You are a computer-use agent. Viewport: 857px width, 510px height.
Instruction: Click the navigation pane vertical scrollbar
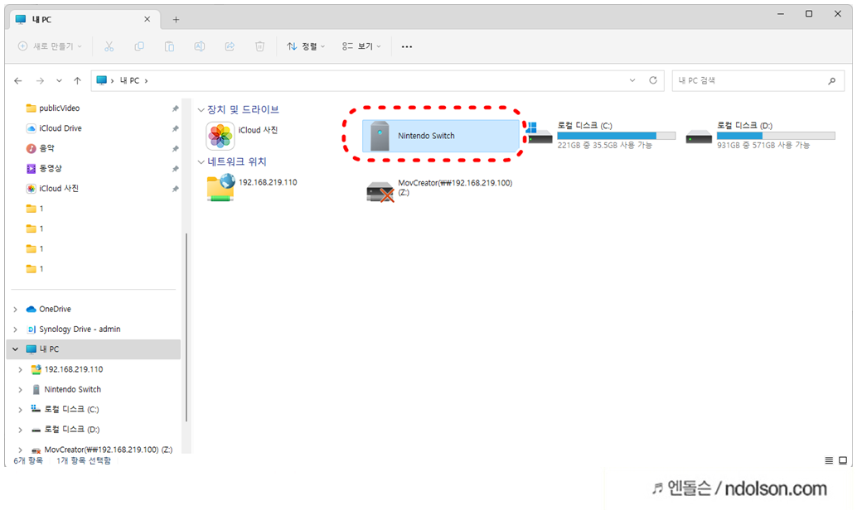[186, 328]
